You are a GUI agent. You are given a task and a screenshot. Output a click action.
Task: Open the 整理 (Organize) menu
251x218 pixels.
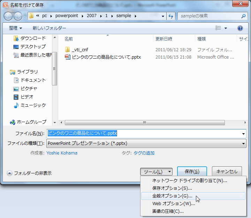[x=16, y=28]
